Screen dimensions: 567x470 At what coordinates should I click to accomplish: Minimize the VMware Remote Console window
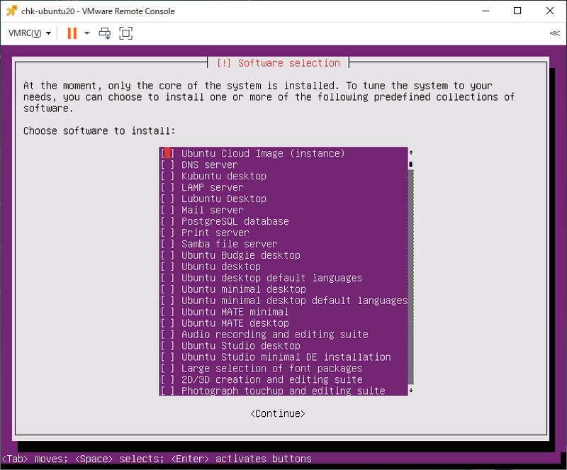point(485,11)
